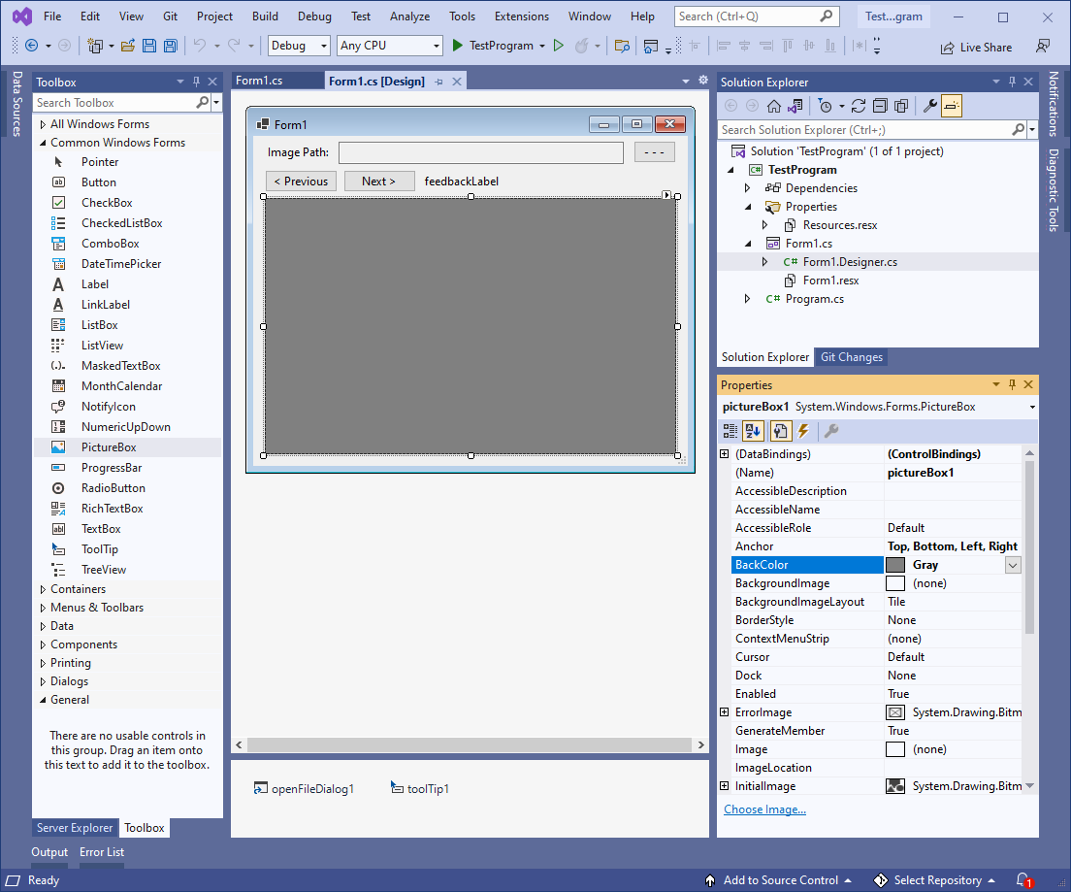Click the Live Share button

[977, 47]
